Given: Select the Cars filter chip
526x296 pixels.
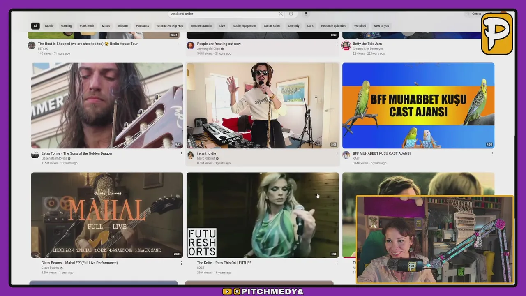Looking at the screenshot, I should point(310,26).
